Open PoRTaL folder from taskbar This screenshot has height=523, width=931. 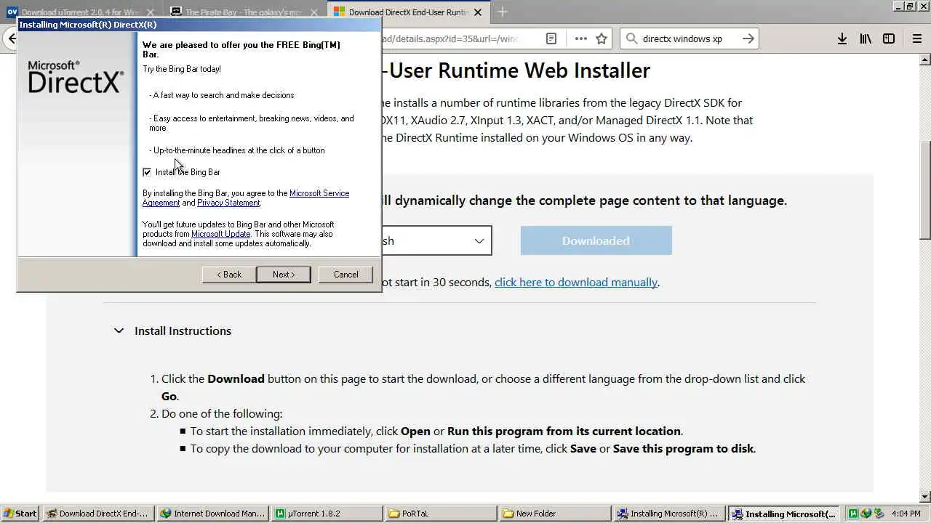441,514
